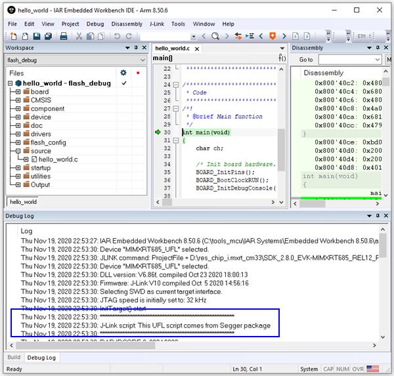Collapse the hello_world project root node
Viewport: 394px width, 376px height.
pos(10,83)
